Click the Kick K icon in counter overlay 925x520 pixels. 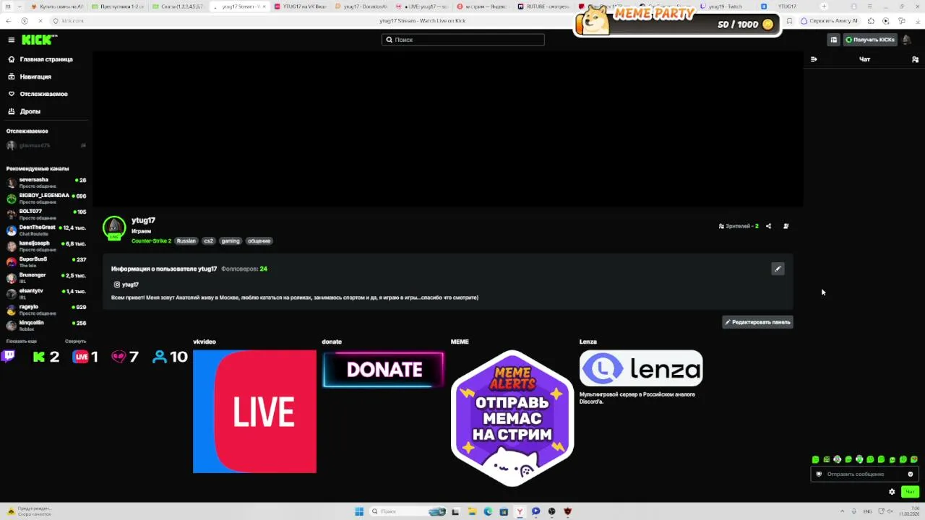[x=39, y=357]
